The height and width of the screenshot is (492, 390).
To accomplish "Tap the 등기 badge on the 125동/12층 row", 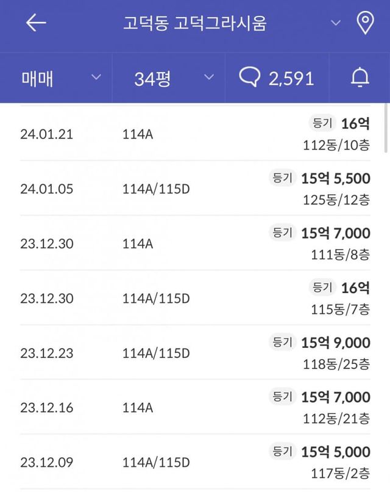I will 282,178.
